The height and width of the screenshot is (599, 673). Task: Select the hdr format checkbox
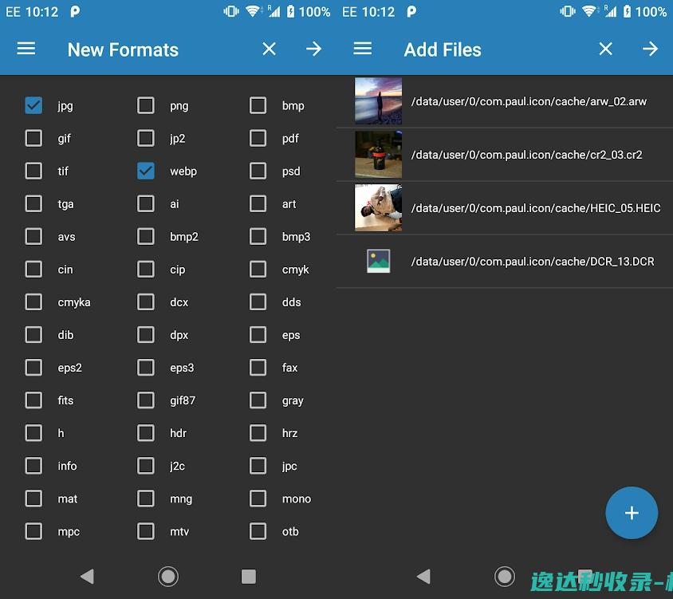coord(145,433)
